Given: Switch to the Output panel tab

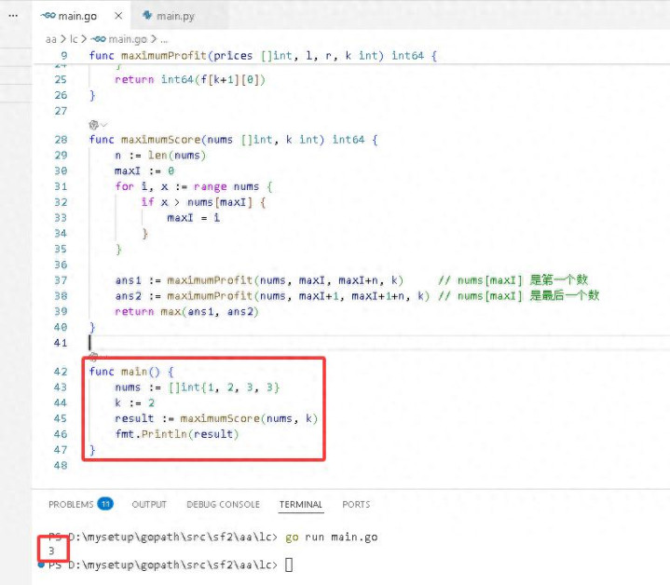Looking at the screenshot, I should pos(149,504).
